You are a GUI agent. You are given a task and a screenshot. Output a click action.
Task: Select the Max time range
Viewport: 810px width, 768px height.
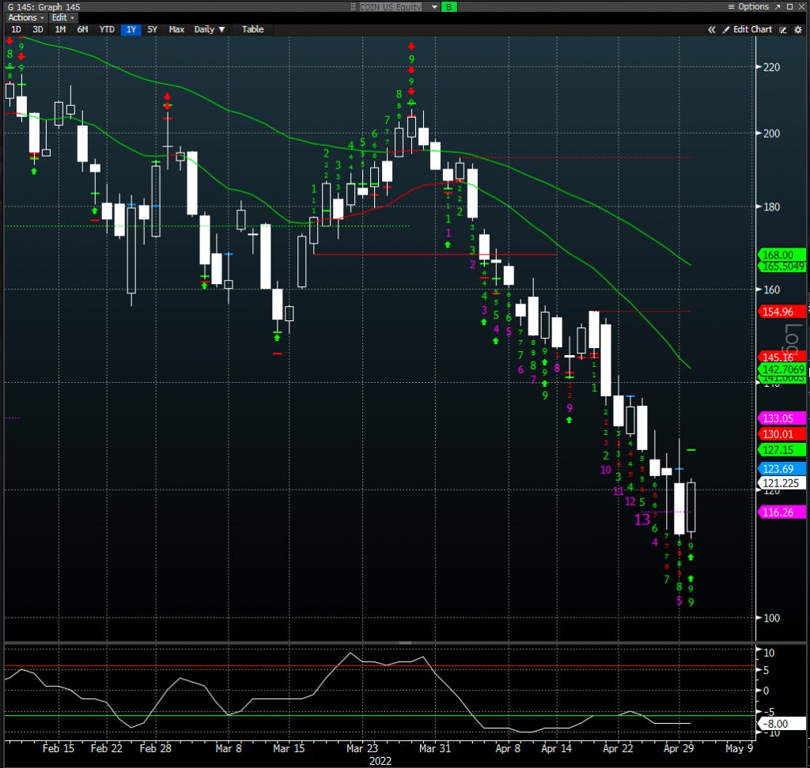[176, 29]
